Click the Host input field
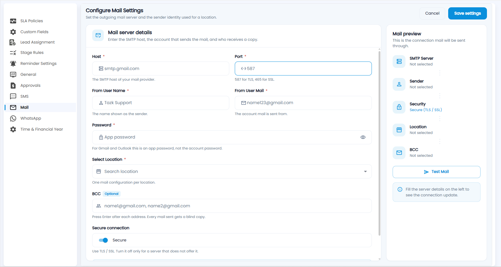 click(161, 69)
